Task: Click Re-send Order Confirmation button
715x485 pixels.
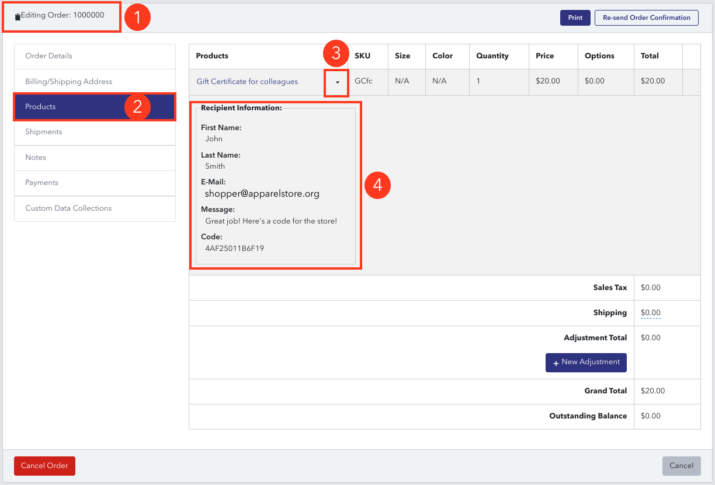Action: click(x=647, y=18)
